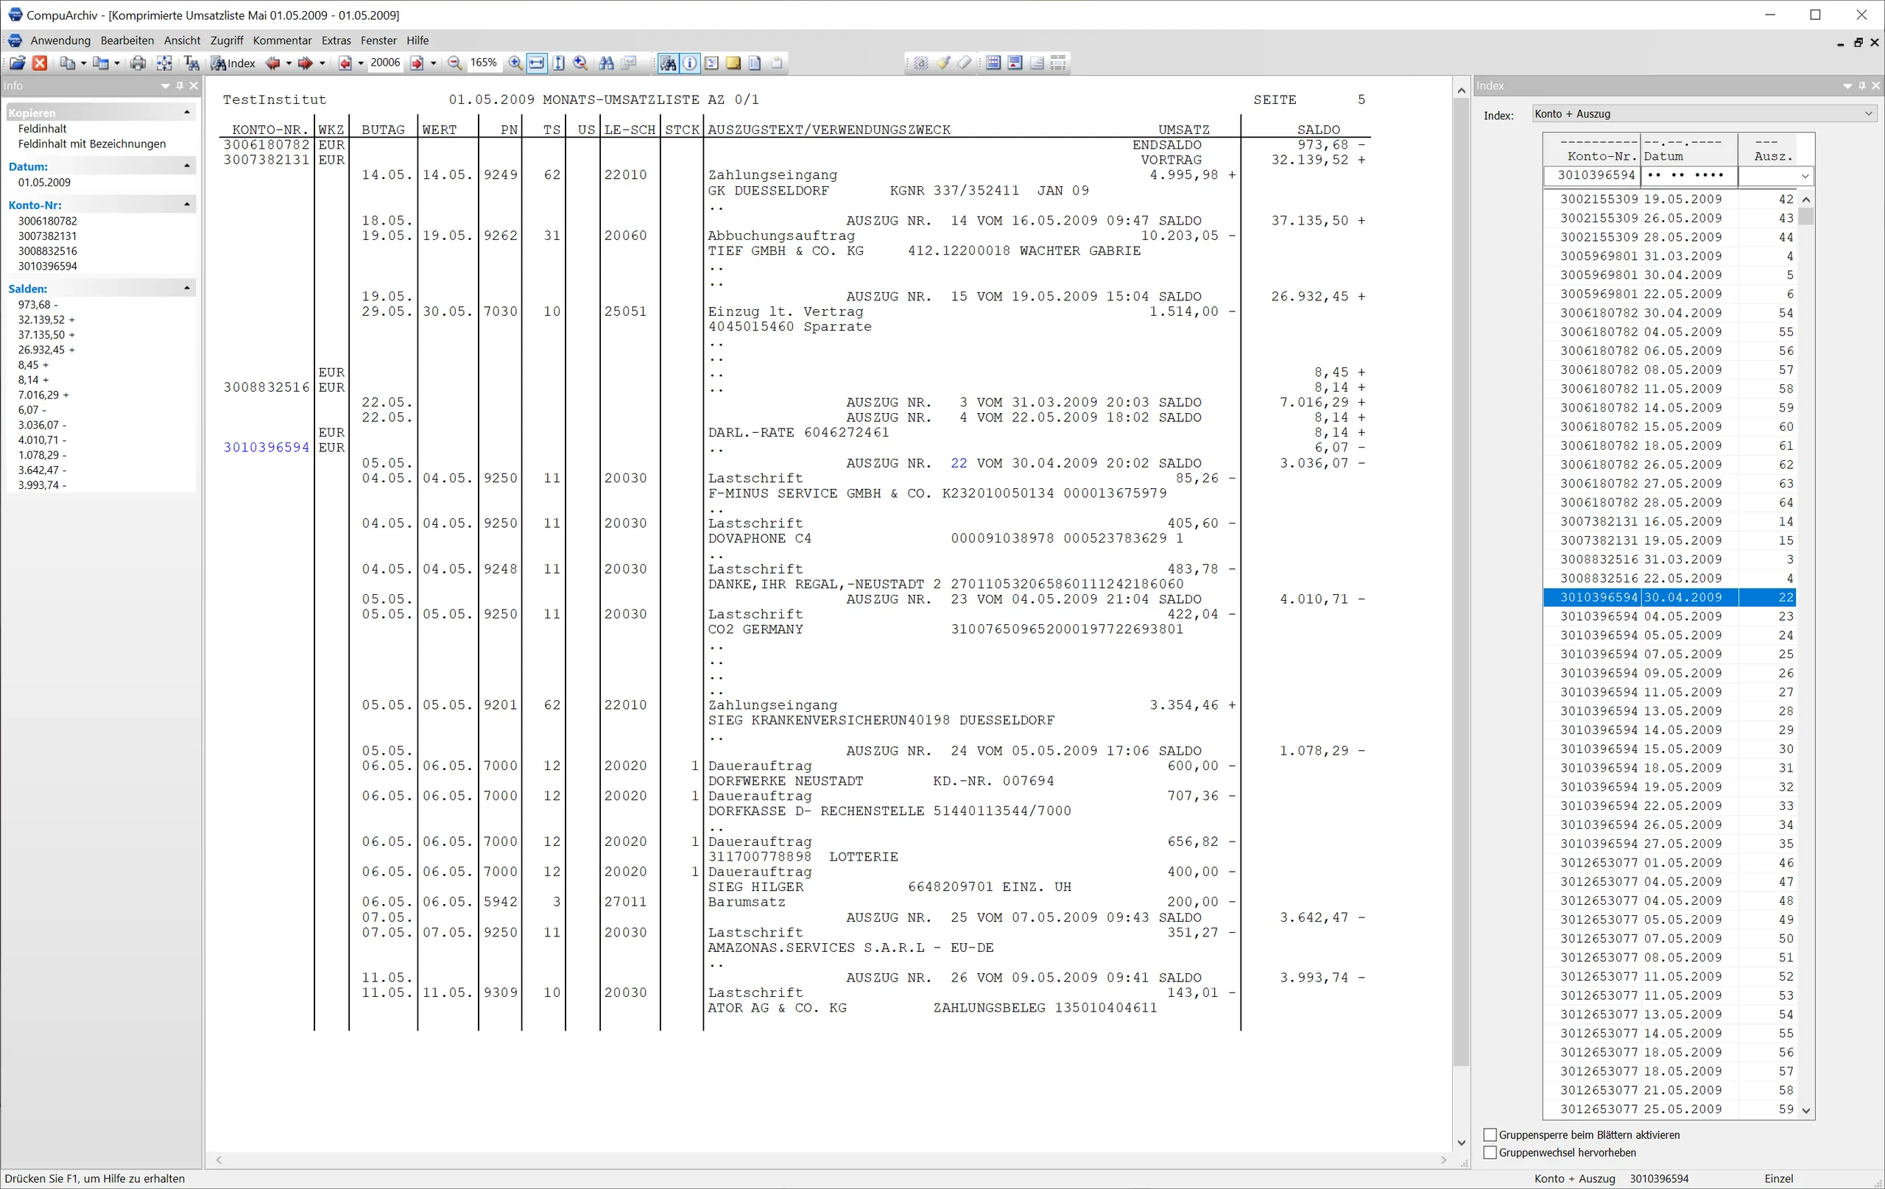Collapse the Salden section in the Info panel
This screenshot has height=1189, width=1885.
pos(187,287)
